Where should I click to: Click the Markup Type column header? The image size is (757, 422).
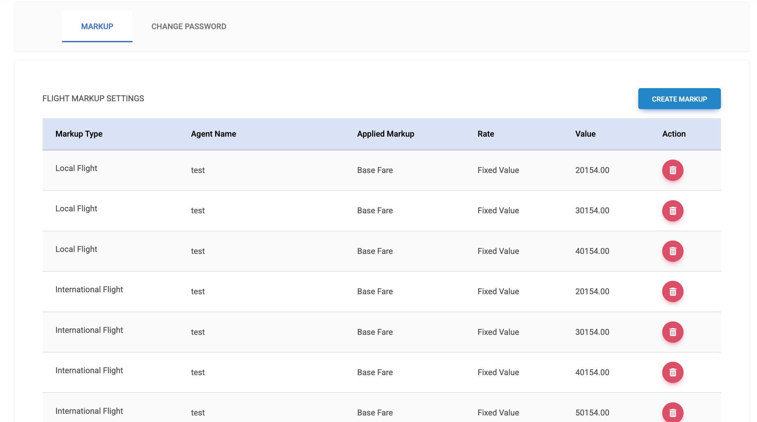pyautogui.click(x=79, y=134)
